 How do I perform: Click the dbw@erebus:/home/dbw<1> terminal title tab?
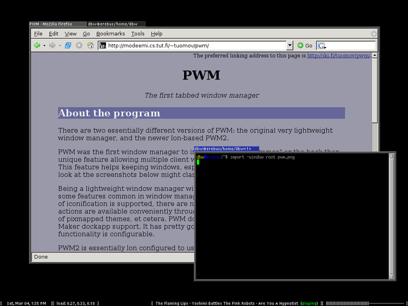pos(226,149)
